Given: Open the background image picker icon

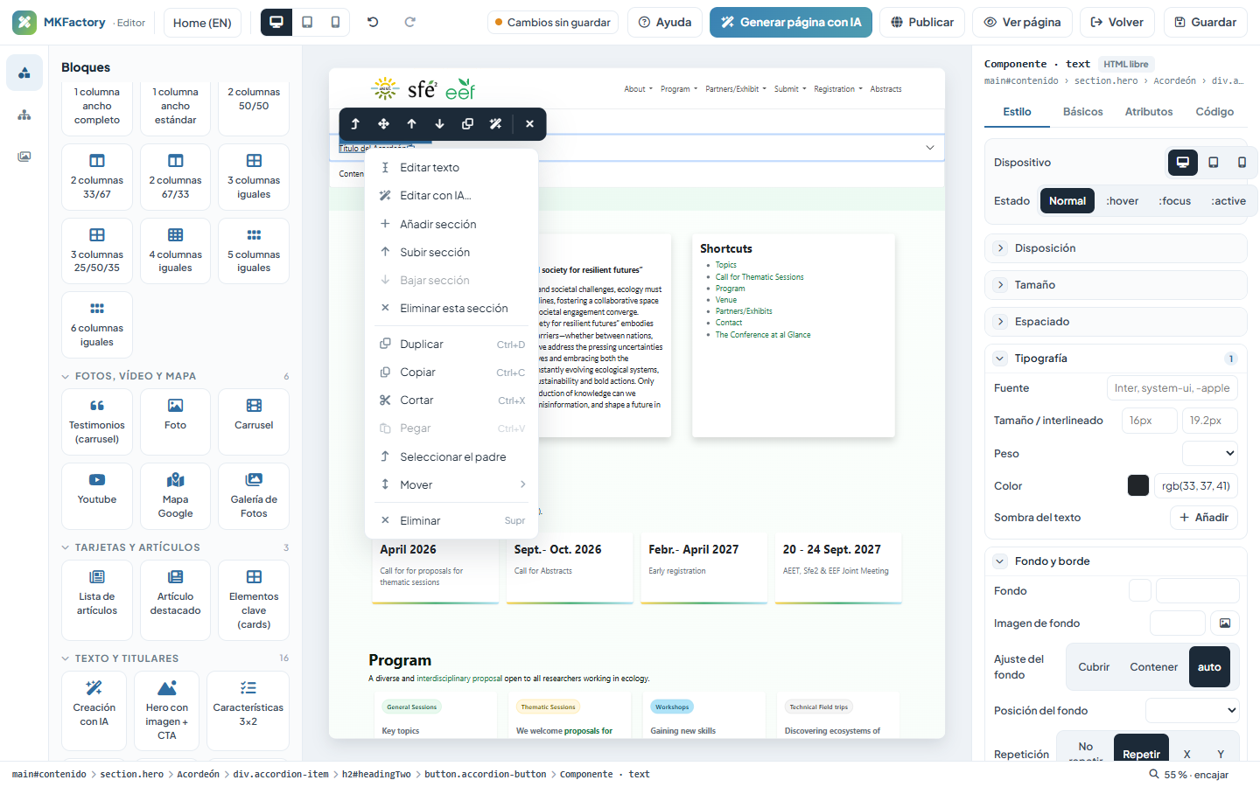Looking at the screenshot, I should (x=1225, y=623).
